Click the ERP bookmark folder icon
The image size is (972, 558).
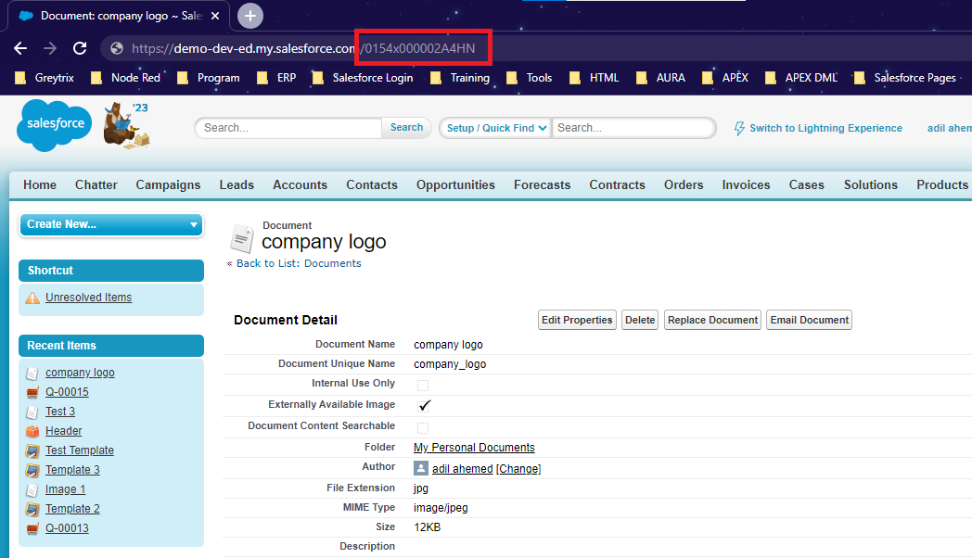click(262, 78)
